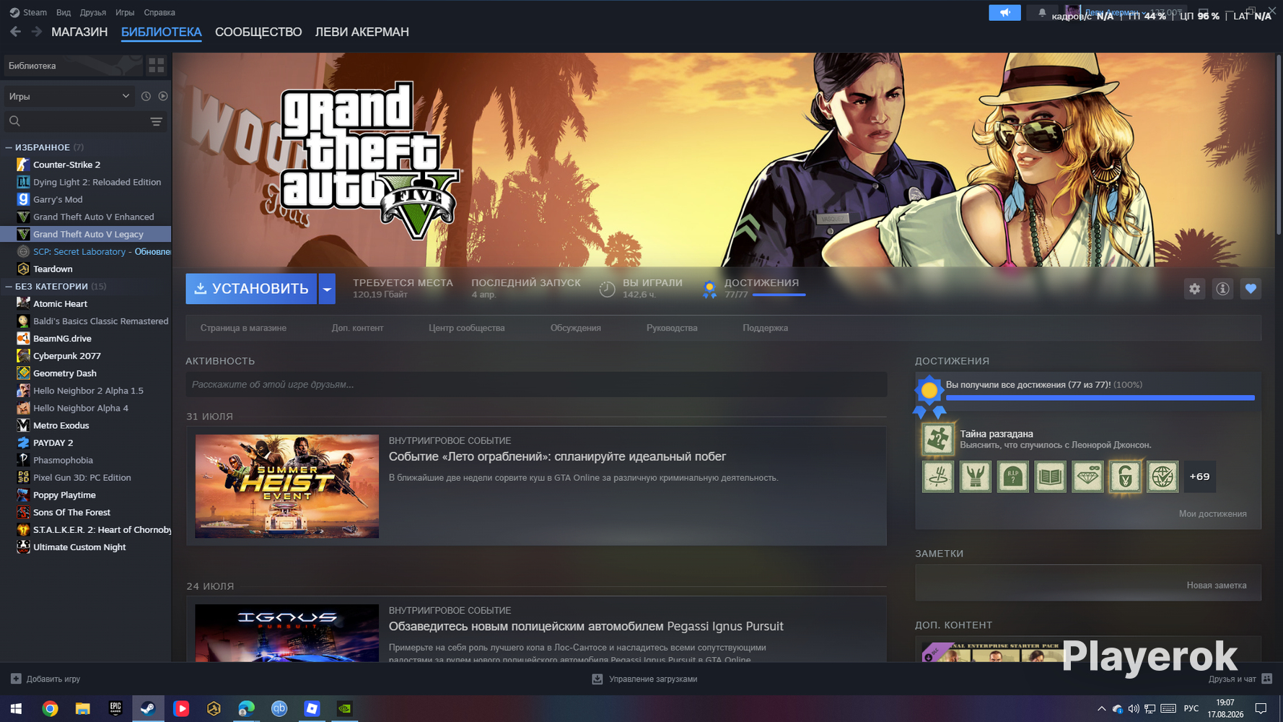Focus the library search field
1283x722 pixels.
85,121
